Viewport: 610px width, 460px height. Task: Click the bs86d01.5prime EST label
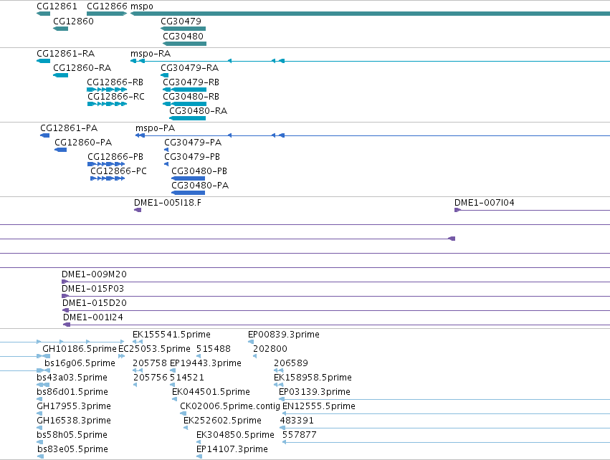[72, 392]
